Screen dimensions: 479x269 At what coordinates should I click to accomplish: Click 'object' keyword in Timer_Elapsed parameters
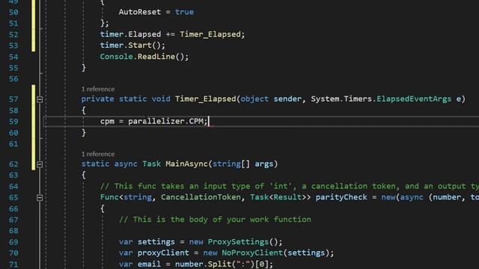point(254,99)
